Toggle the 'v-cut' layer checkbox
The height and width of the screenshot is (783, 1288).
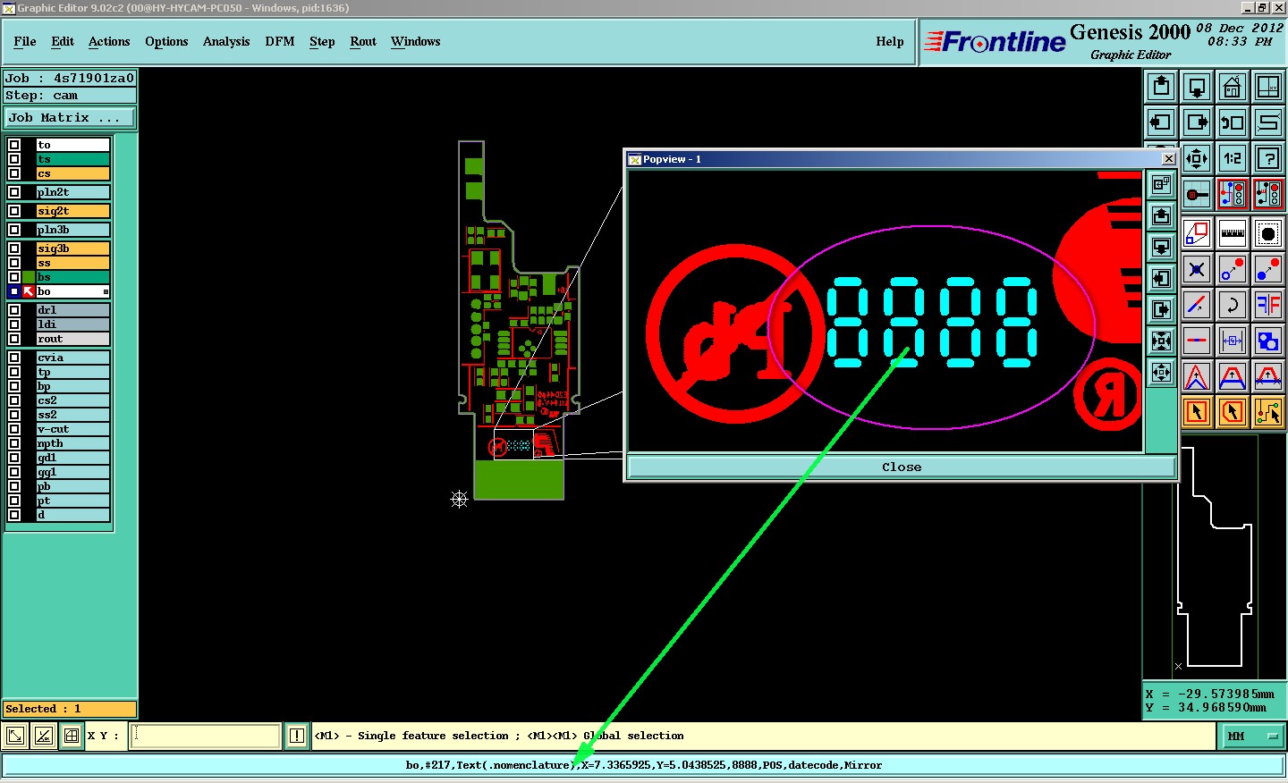(14, 429)
